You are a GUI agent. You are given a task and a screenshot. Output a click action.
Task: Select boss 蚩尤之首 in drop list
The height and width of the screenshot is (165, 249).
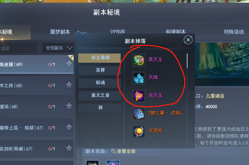99,95
